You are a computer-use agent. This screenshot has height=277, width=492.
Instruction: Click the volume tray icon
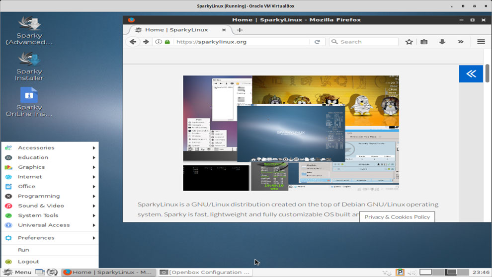[x=411, y=273]
